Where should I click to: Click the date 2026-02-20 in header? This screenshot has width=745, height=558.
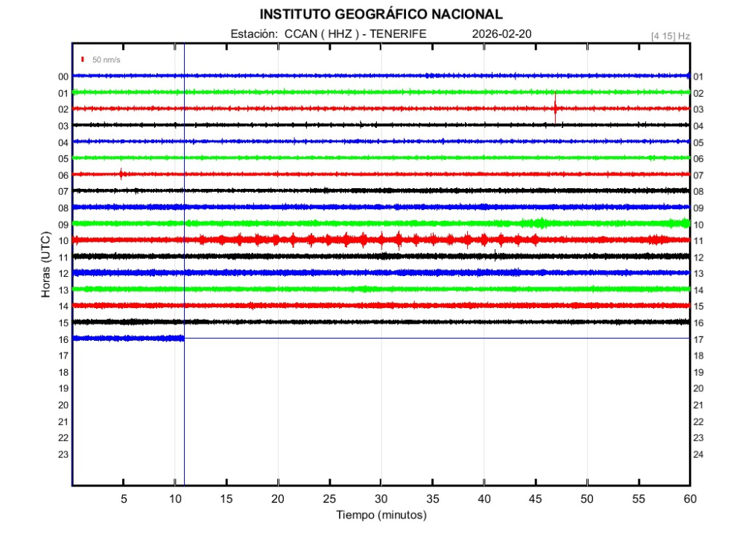[x=501, y=33]
